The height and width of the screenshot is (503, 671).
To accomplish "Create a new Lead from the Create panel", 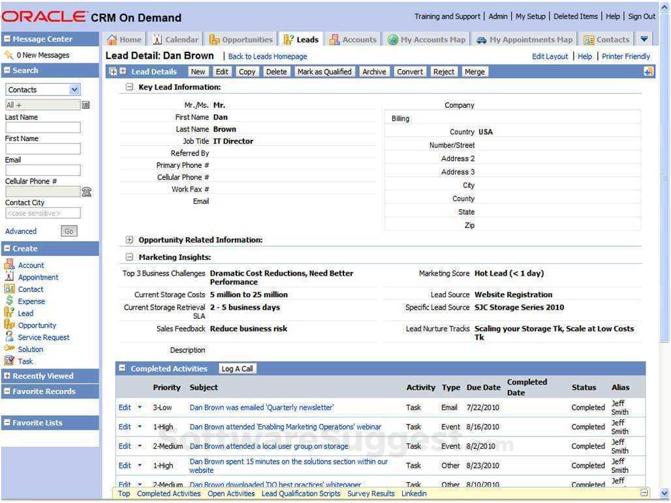I will click(23, 313).
